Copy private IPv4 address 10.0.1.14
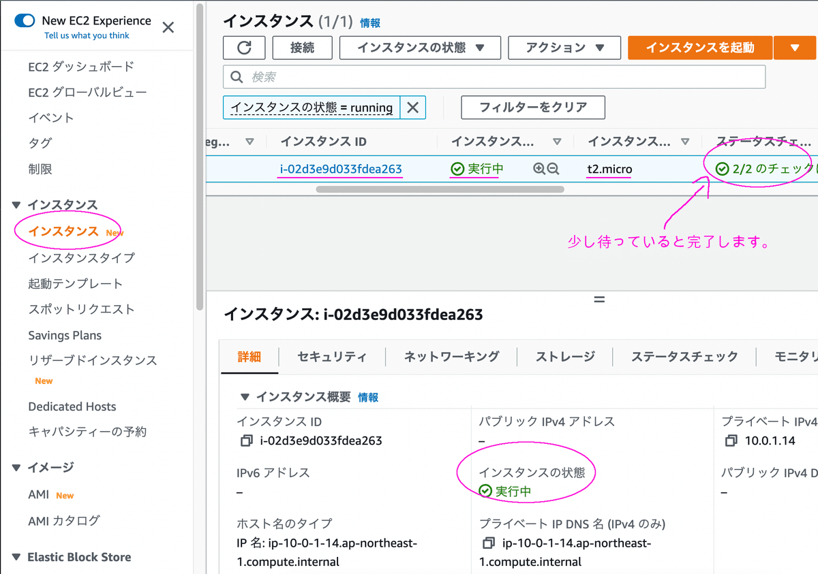The height and width of the screenshot is (574, 818). tap(731, 441)
